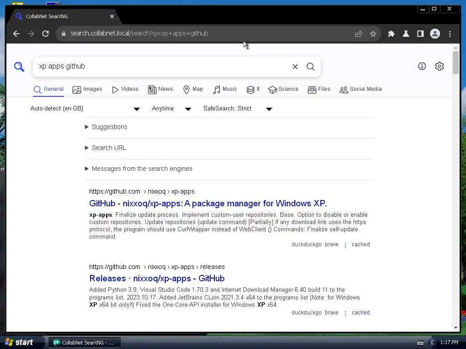Open the News category tab
The width and height of the screenshot is (466, 349).
pos(160,90)
